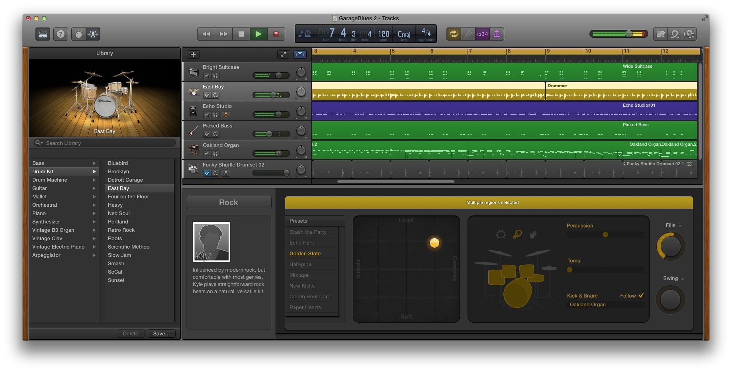
Task: Click the Oakland Organ track icon
Action: coord(194,150)
